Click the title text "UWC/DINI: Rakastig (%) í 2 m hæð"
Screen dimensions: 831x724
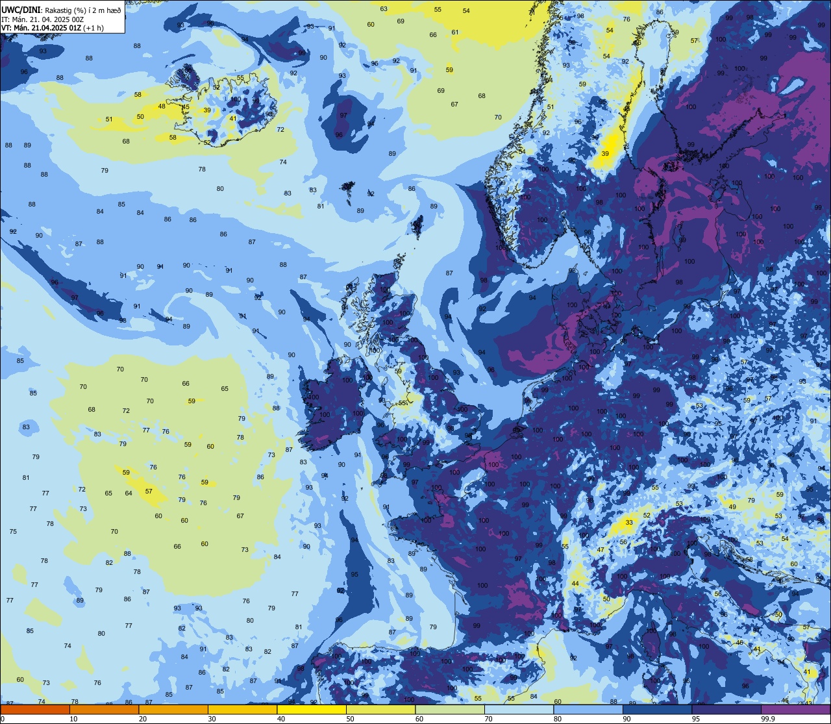[61, 10]
